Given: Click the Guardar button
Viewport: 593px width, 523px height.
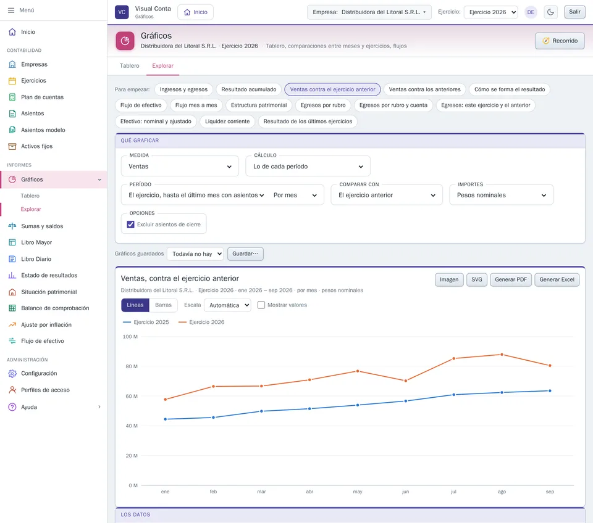Looking at the screenshot, I should (245, 253).
